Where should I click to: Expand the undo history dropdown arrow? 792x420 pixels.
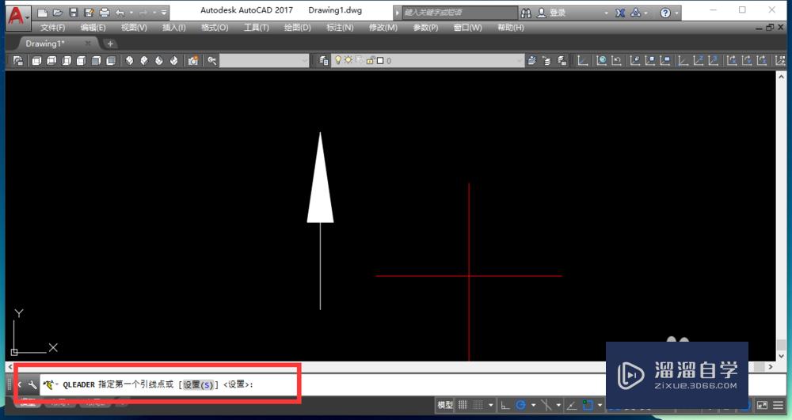click(x=131, y=13)
